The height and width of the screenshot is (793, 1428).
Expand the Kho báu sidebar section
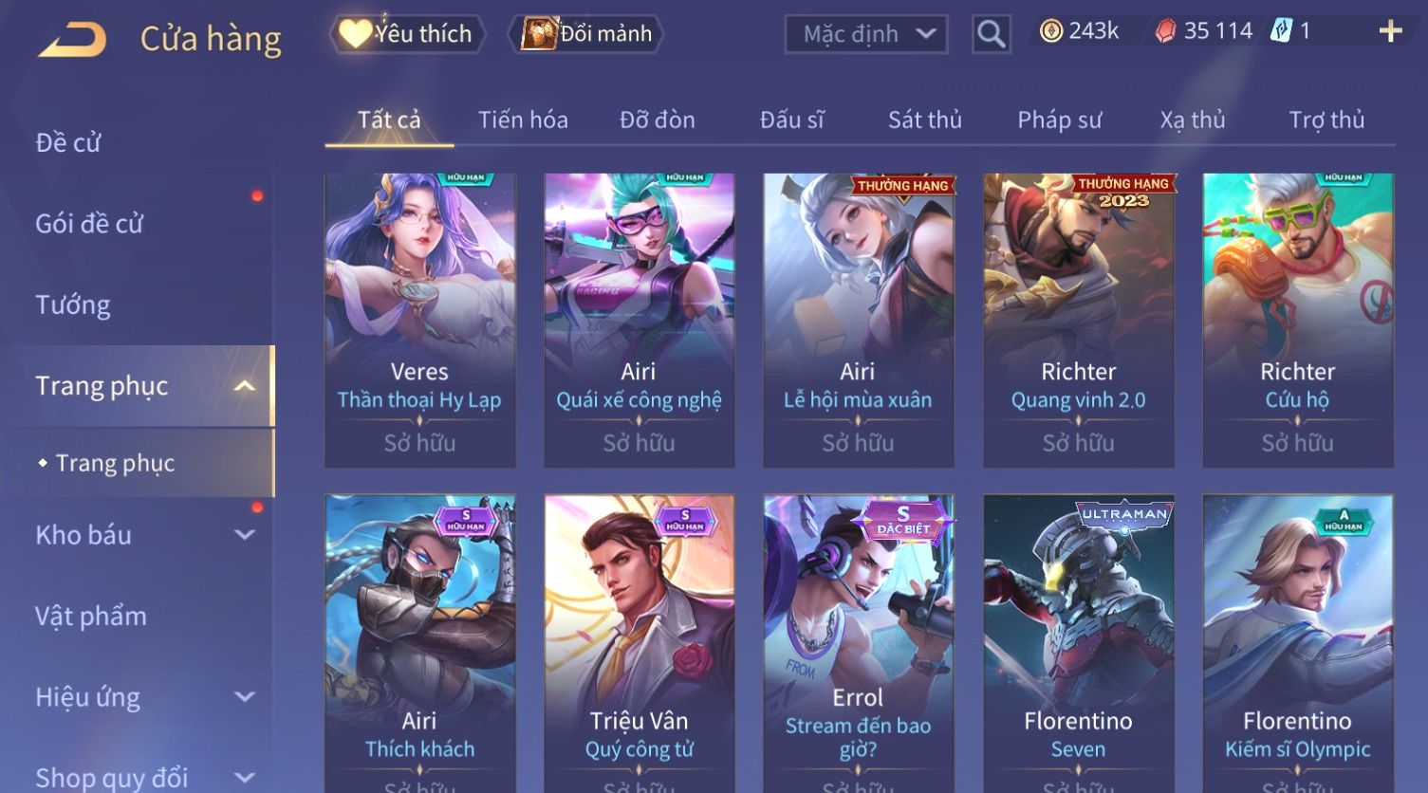pyautogui.click(x=244, y=535)
